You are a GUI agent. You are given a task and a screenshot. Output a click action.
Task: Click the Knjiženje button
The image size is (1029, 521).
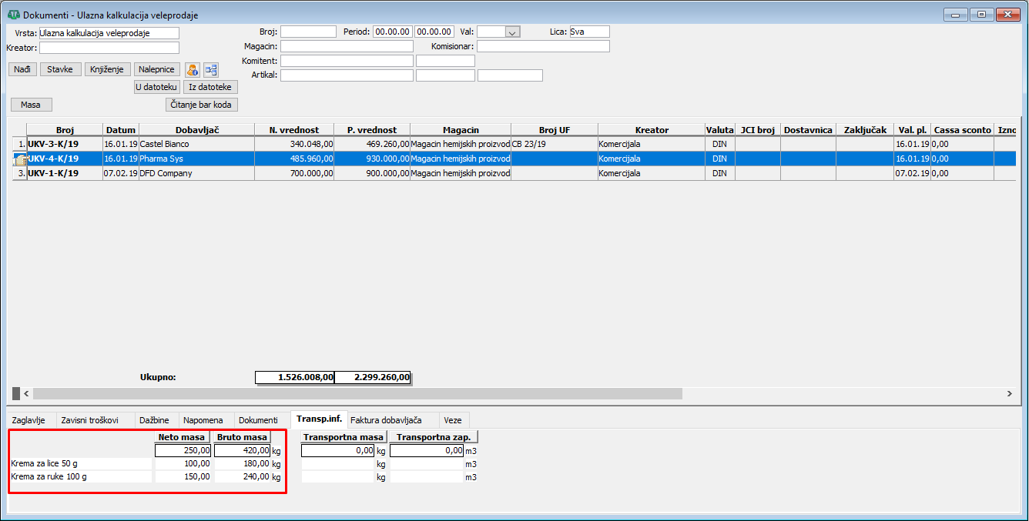(107, 69)
